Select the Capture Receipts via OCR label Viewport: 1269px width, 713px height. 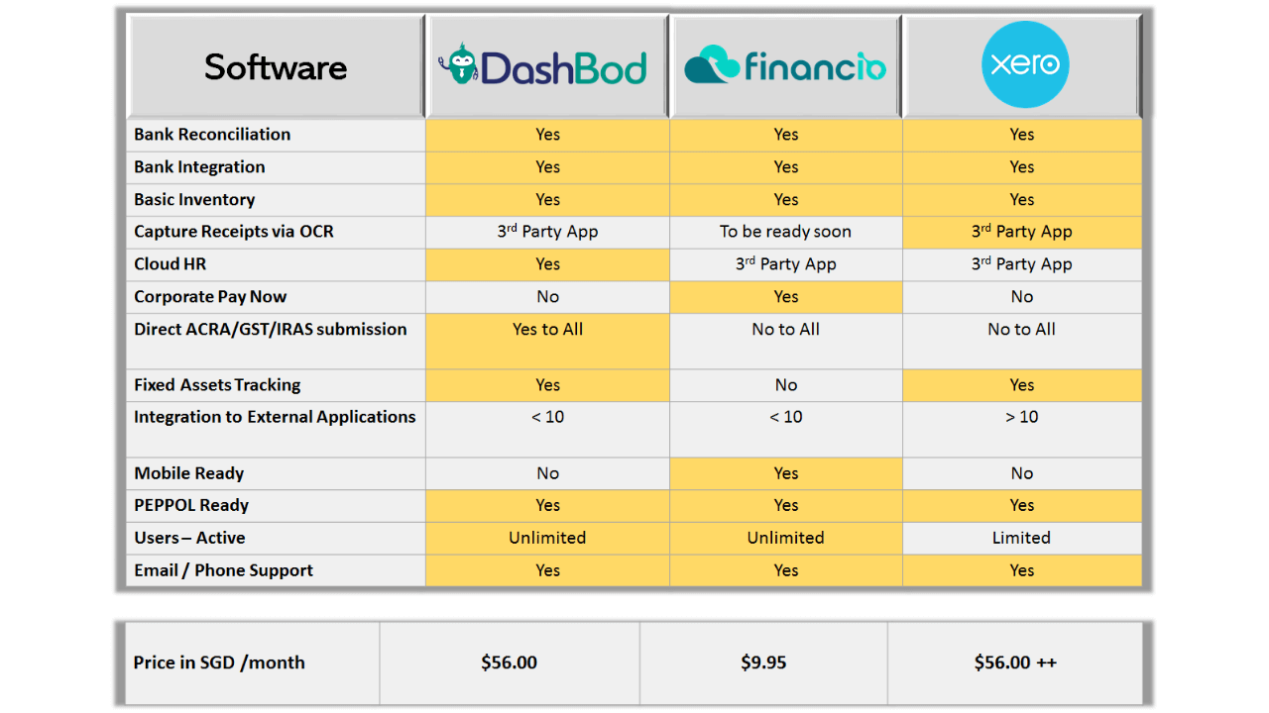(x=234, y=232)
